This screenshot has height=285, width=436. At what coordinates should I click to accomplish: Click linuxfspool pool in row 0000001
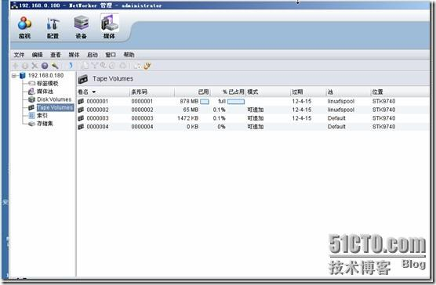341,101
